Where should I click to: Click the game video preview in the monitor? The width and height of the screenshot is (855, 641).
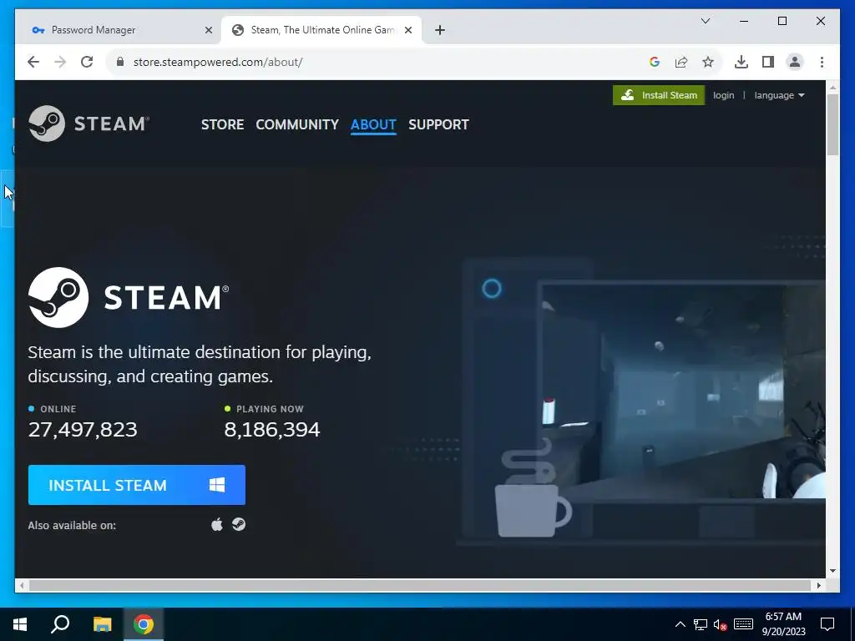[683, 391]
